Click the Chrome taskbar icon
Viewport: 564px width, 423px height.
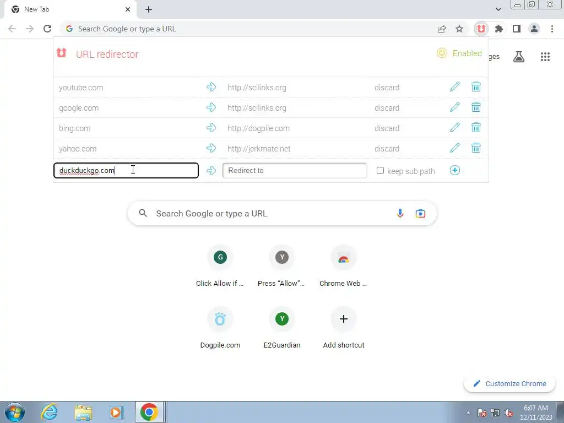pos(149,412)
